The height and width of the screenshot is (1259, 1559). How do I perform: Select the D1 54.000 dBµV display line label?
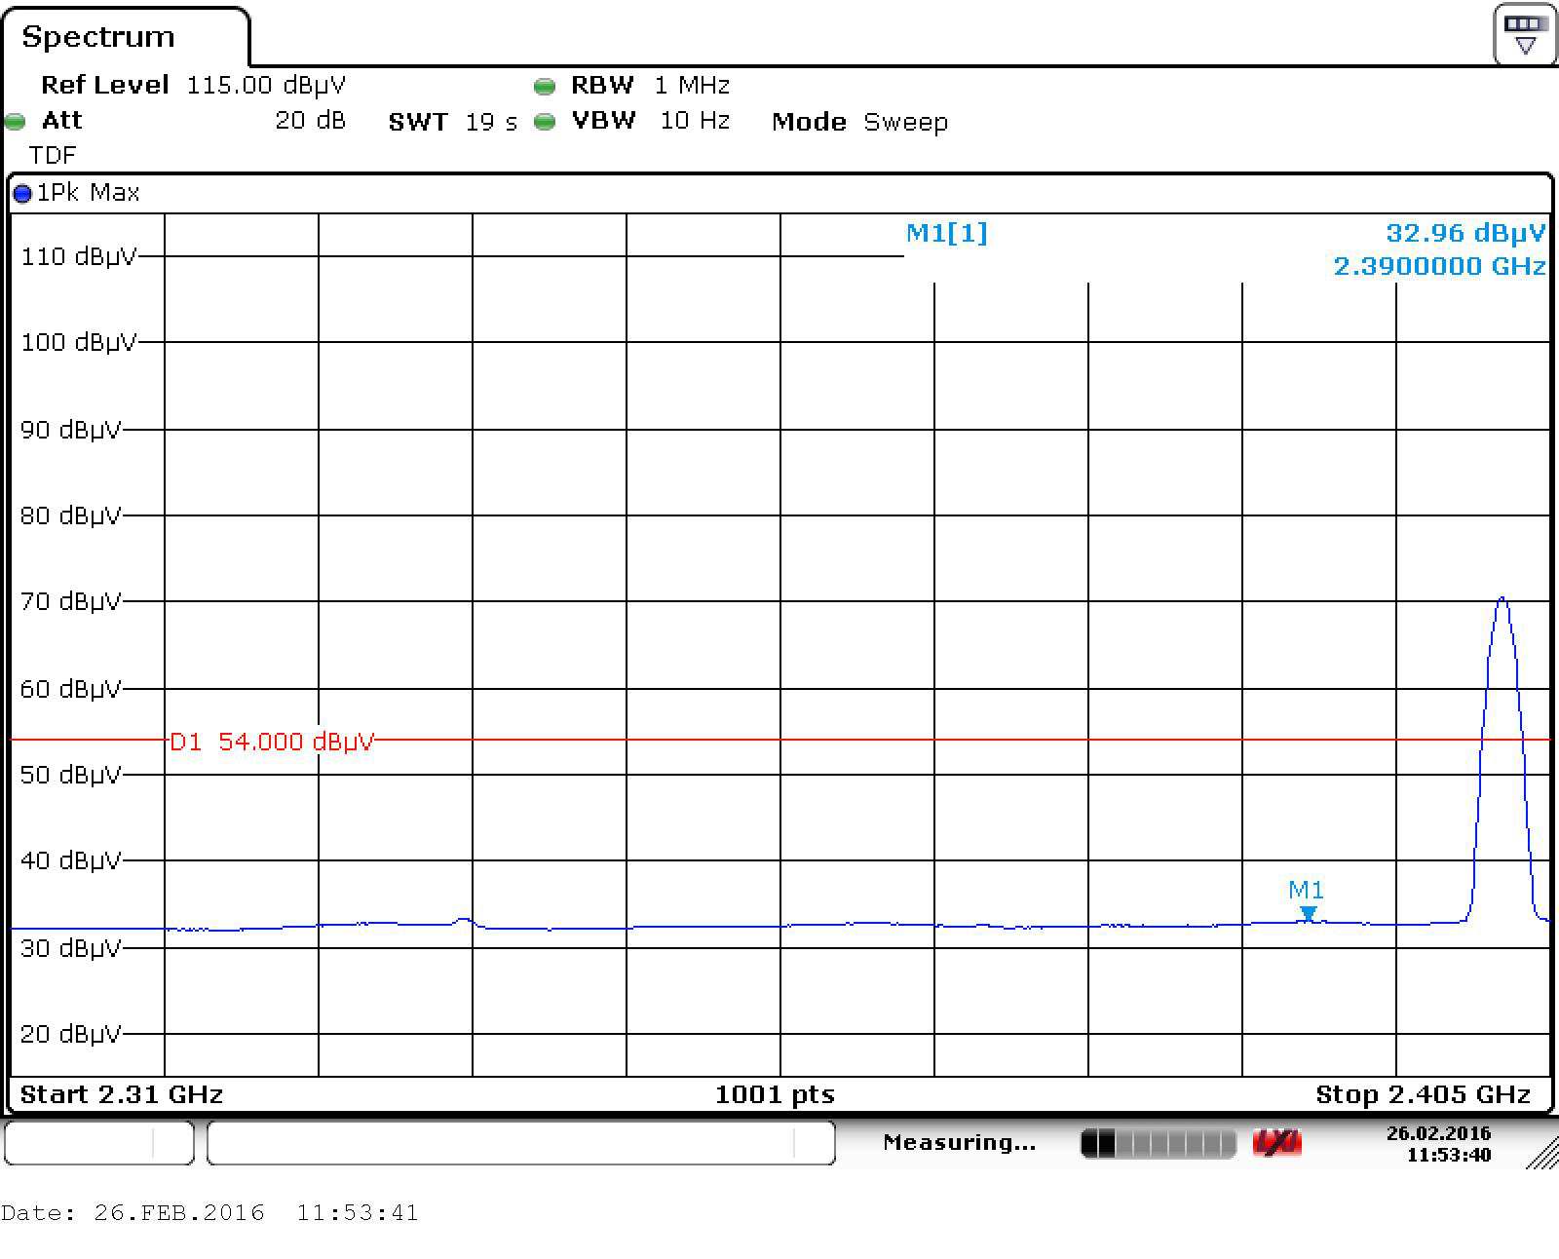coord(272,742)
